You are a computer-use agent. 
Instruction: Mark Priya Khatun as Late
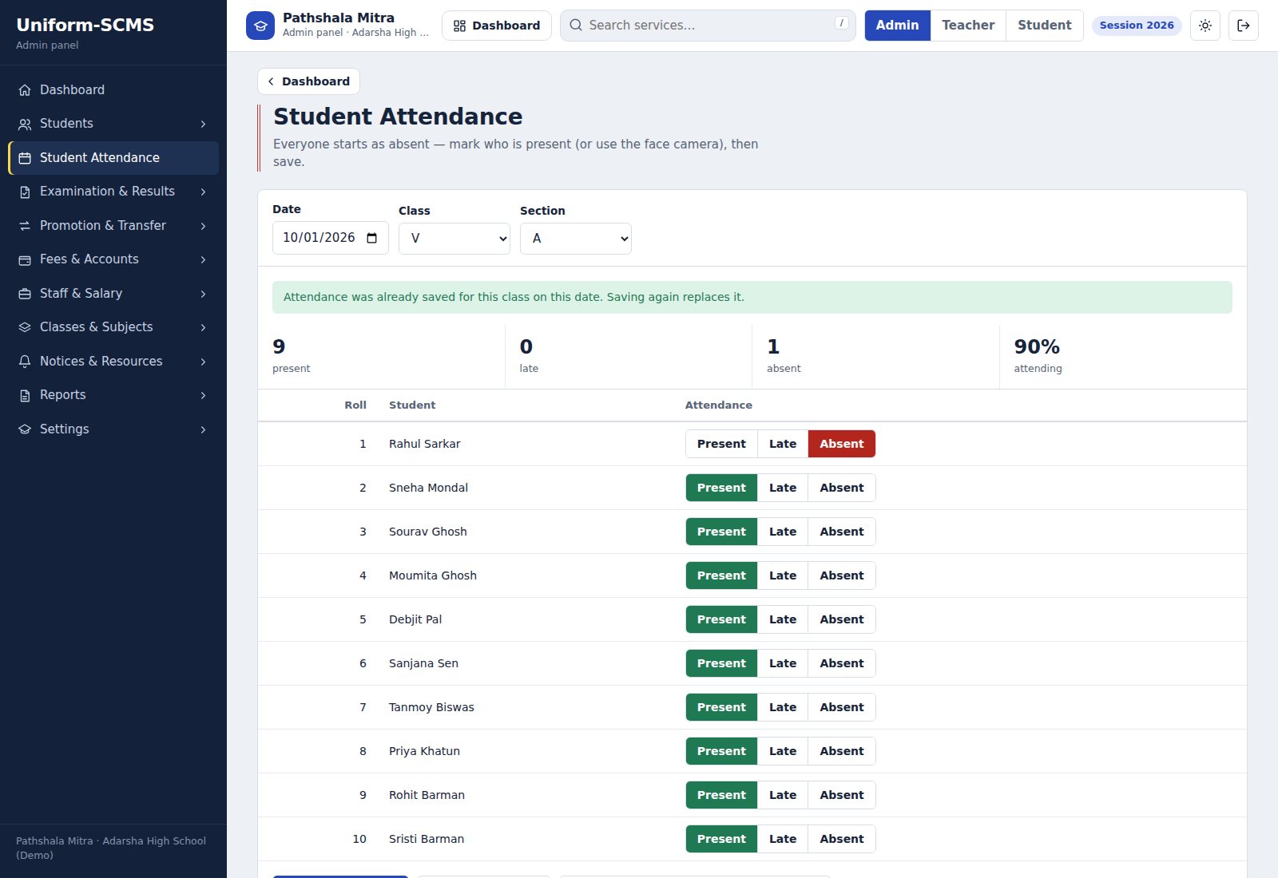[x=783, y=751]
